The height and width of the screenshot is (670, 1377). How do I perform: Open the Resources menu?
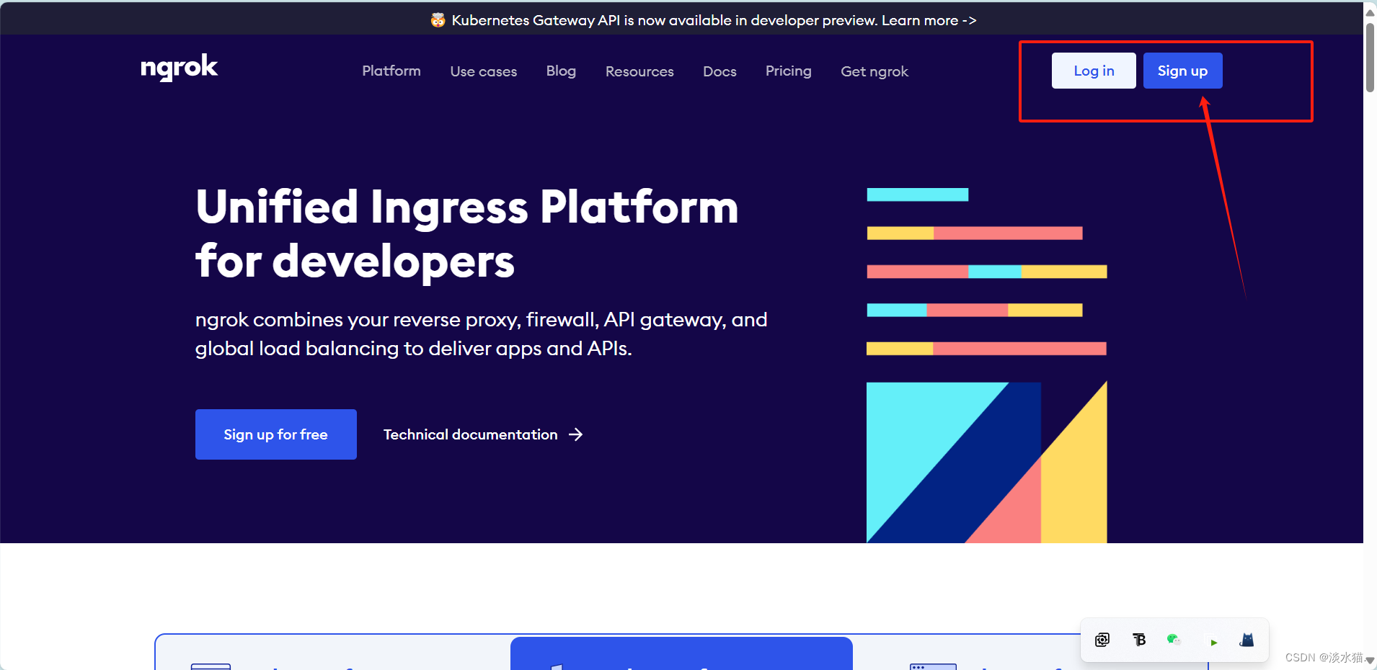639,71
